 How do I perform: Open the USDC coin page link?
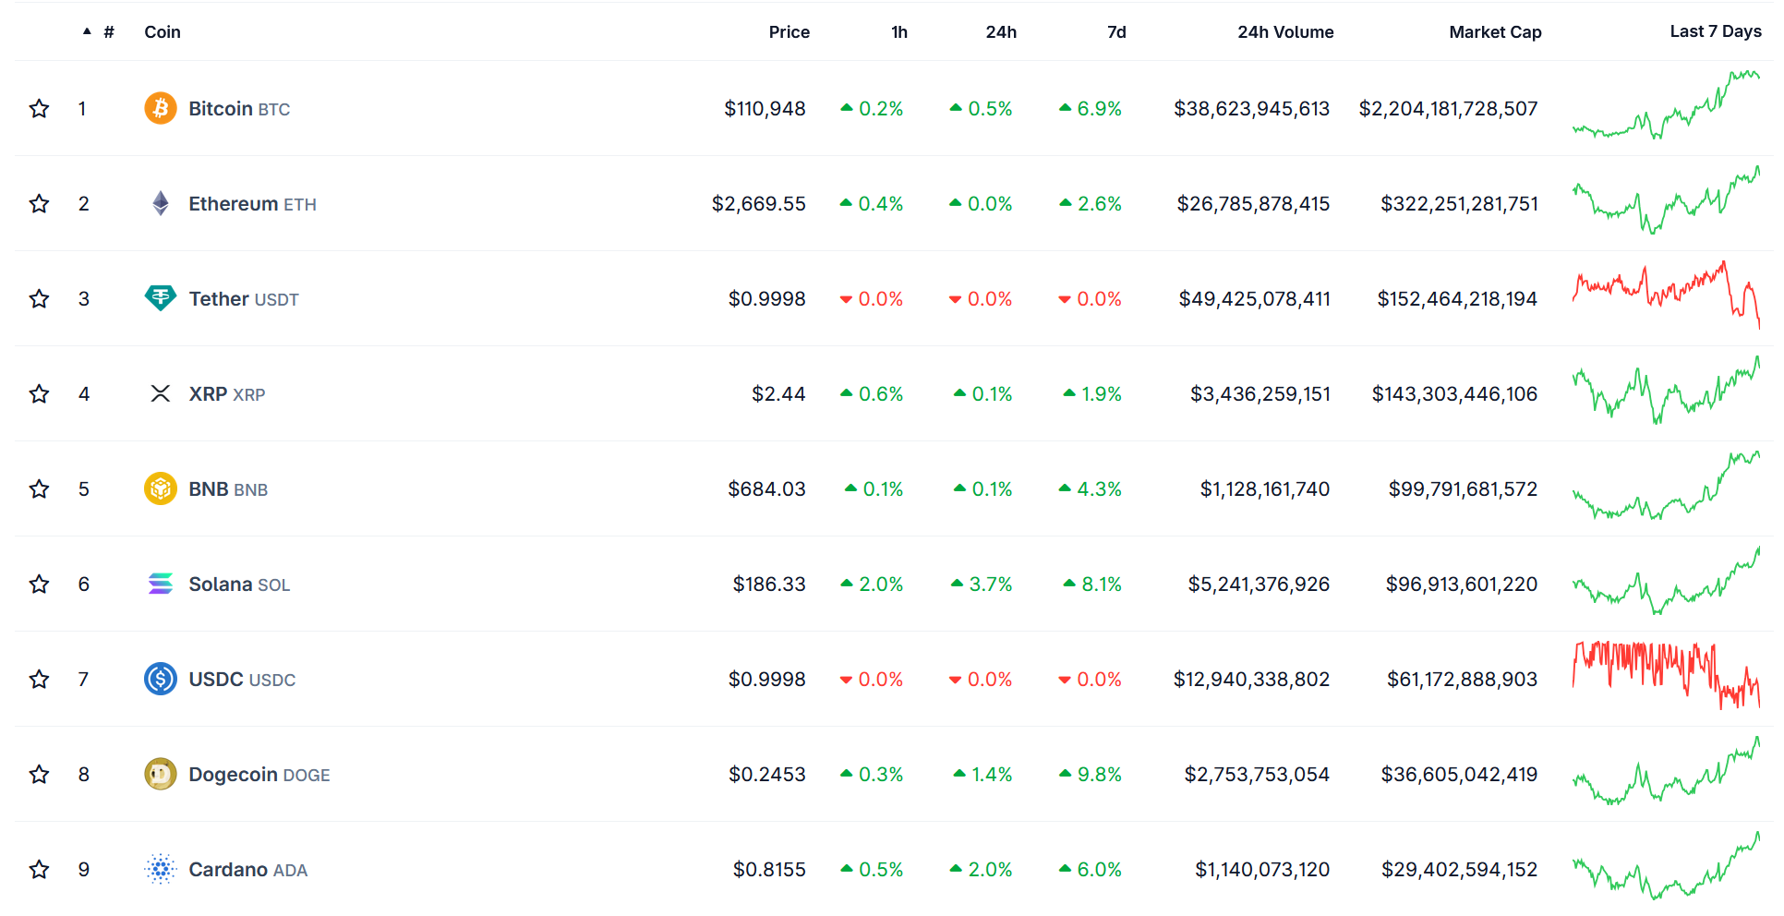242,680
